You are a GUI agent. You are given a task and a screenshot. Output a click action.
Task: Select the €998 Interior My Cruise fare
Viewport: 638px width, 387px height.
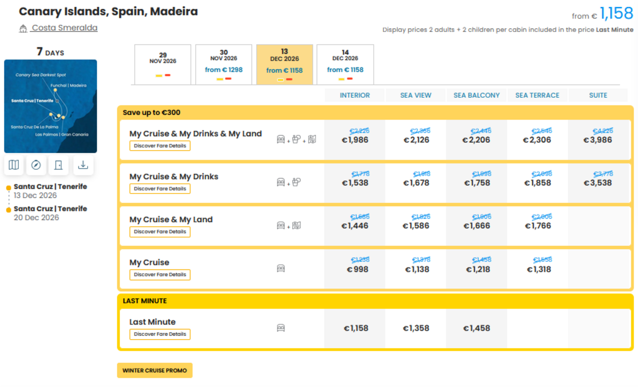357,269
